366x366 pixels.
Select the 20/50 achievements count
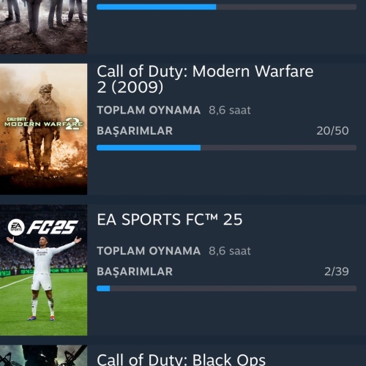pos(332,131)
